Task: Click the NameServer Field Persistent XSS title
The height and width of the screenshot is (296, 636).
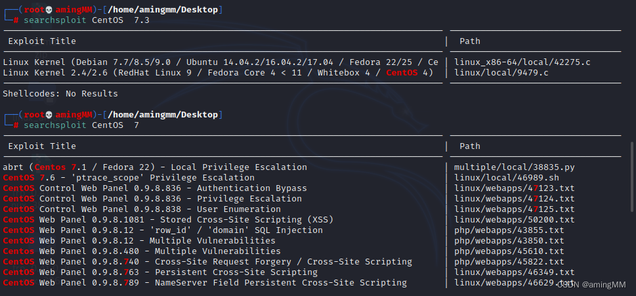Action: tap(205, 283)
